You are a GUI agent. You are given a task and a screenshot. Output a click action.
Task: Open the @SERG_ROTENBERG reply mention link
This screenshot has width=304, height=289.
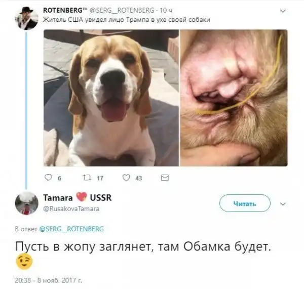click(71, 229)
